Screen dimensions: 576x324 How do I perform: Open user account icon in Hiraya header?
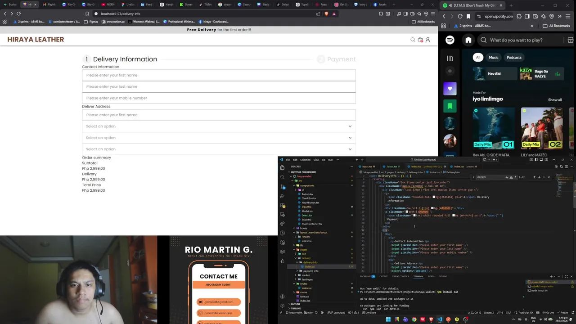pyautogui.click(x=428, y=40)
